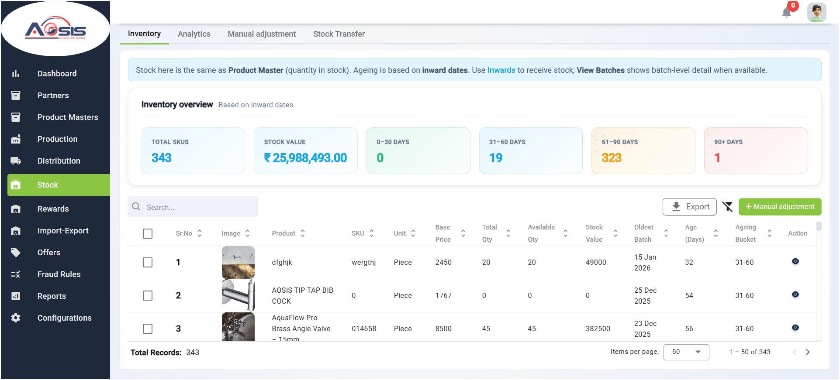
Task: Sort table by Available Qty column
Action: click(x=566, y=233)
